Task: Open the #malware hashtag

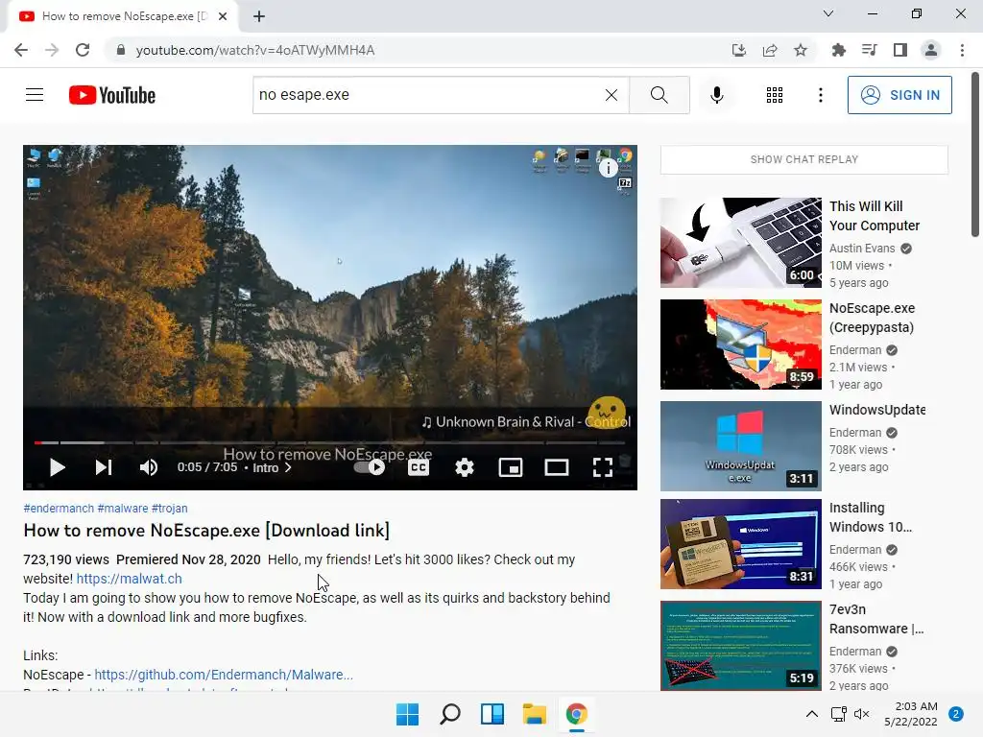Action: (x=122, y=509)
